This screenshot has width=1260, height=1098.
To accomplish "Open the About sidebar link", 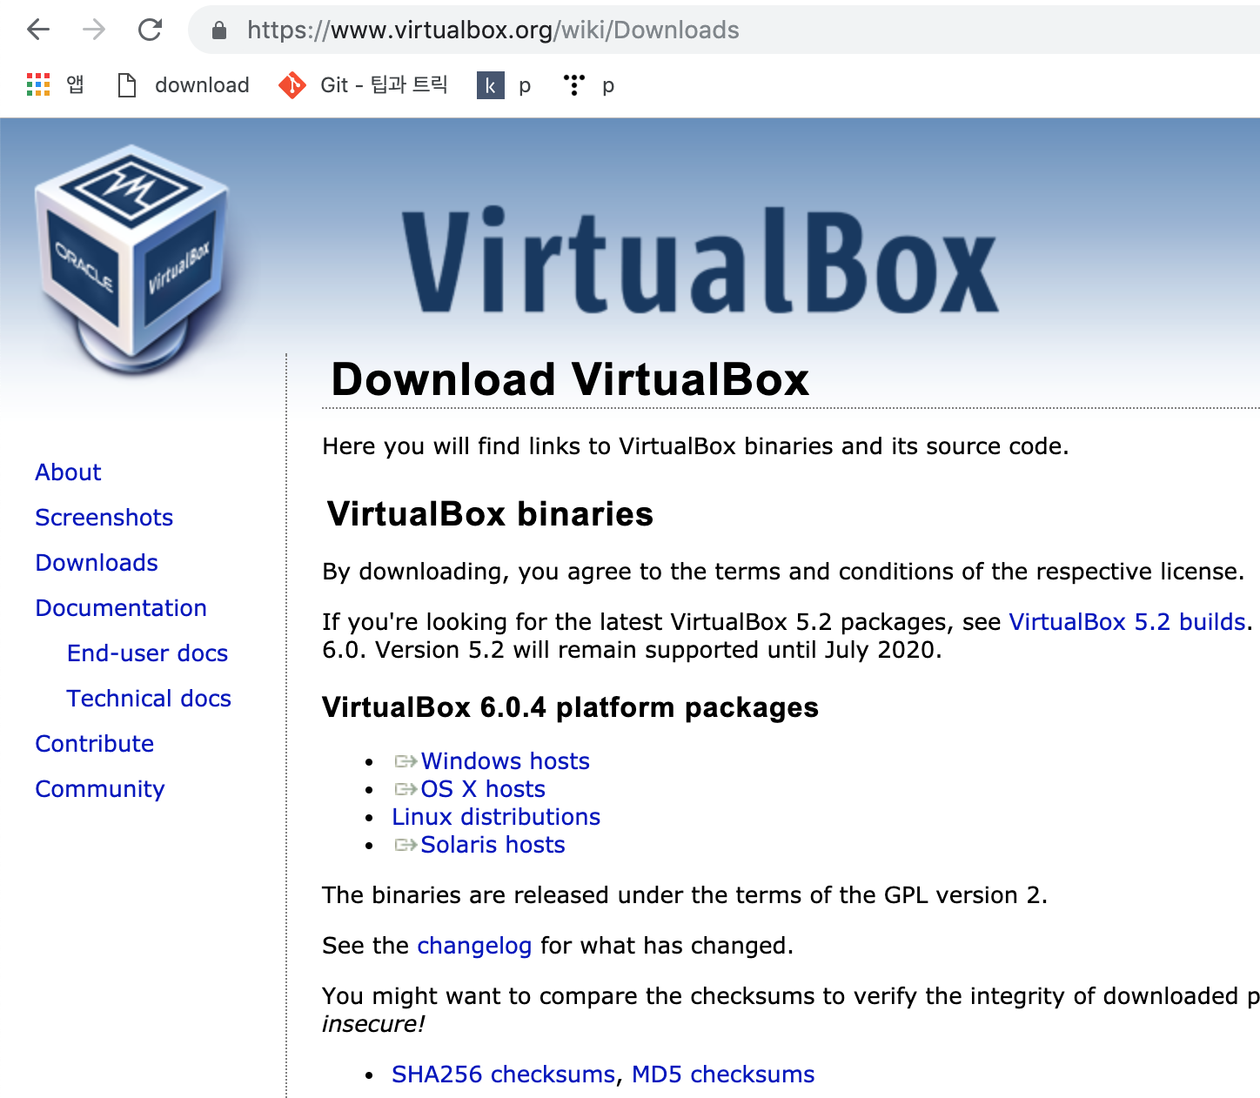I will [x=68, y=472].
